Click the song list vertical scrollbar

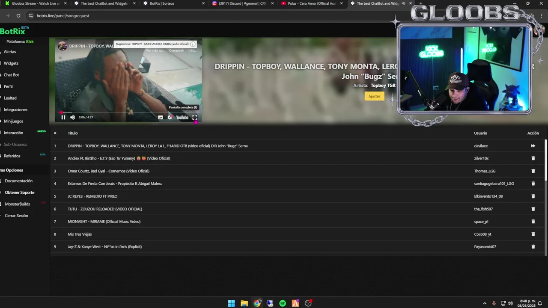pyautogui.click(x=545, y=160)
